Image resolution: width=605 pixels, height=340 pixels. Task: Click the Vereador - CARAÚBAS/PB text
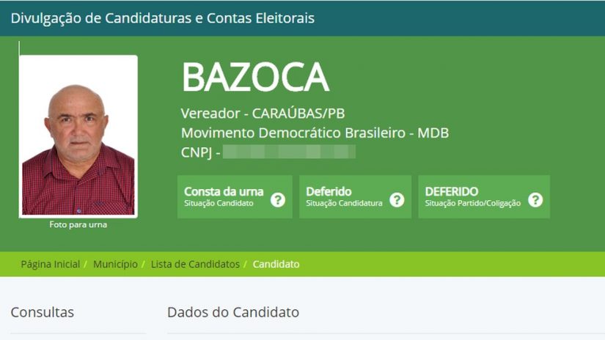click(263, 114)
